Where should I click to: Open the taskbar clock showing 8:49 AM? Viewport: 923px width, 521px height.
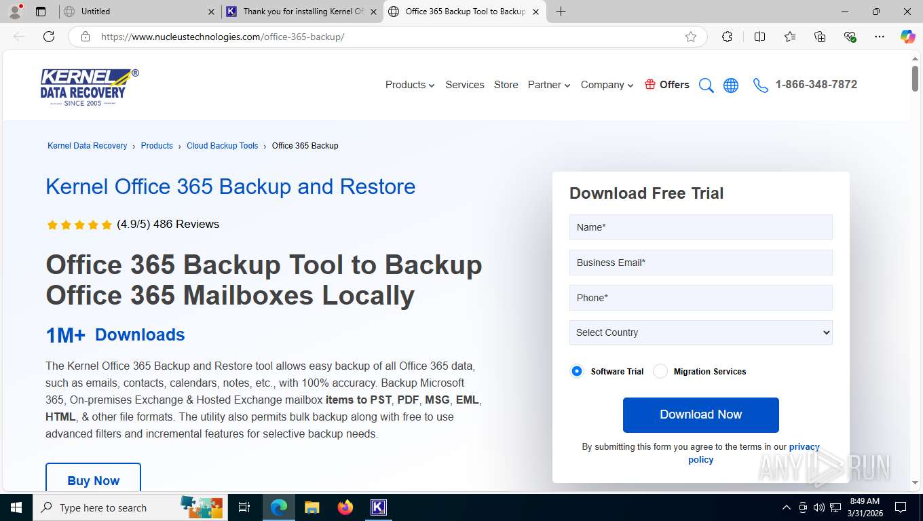tap(864, 507)
